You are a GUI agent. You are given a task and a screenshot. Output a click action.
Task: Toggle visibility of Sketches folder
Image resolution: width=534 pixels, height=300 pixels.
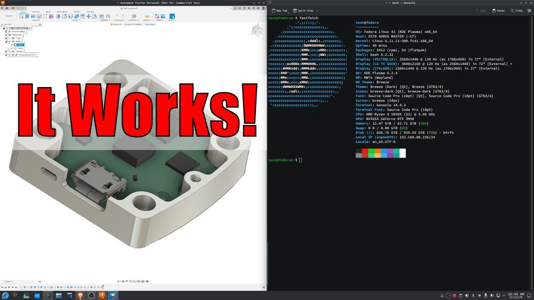click(x=10, y=52)
